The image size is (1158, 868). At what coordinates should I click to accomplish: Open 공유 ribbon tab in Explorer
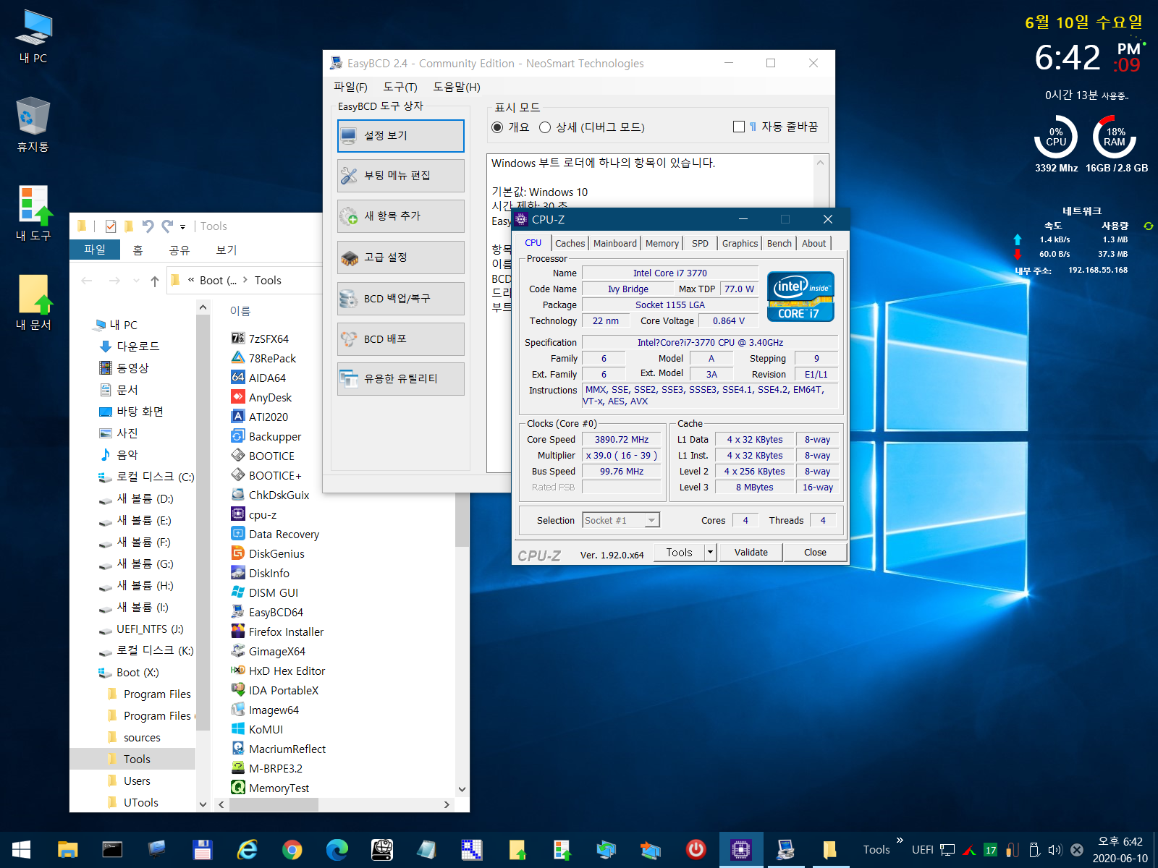(179, 250)
